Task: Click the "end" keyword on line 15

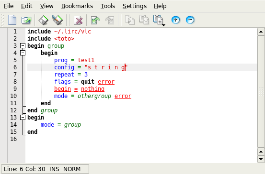Action: (x=32, y=131)
